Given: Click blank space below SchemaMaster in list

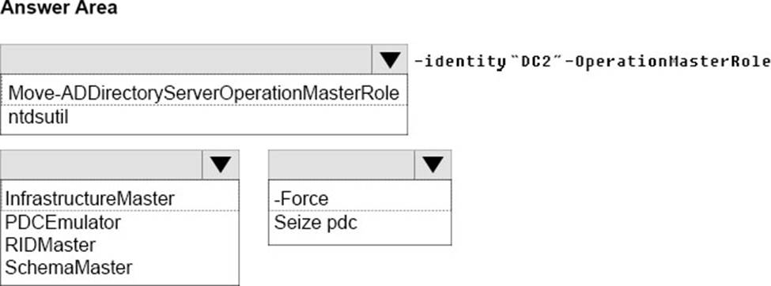Looking at the screenshot, I should pyautogui.click(x=119, y=281).
